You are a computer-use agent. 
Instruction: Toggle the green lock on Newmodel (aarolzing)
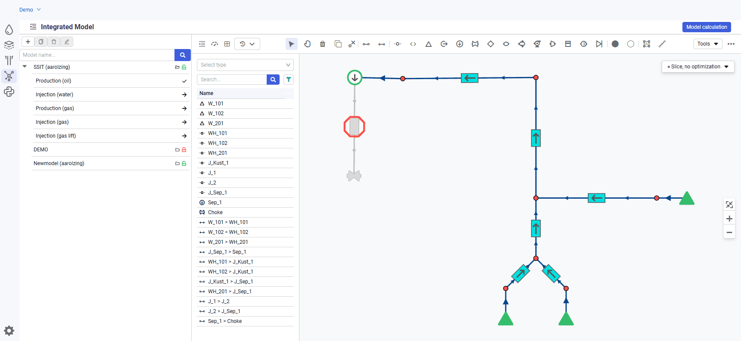pyautogui.click(x=184, y=163)
